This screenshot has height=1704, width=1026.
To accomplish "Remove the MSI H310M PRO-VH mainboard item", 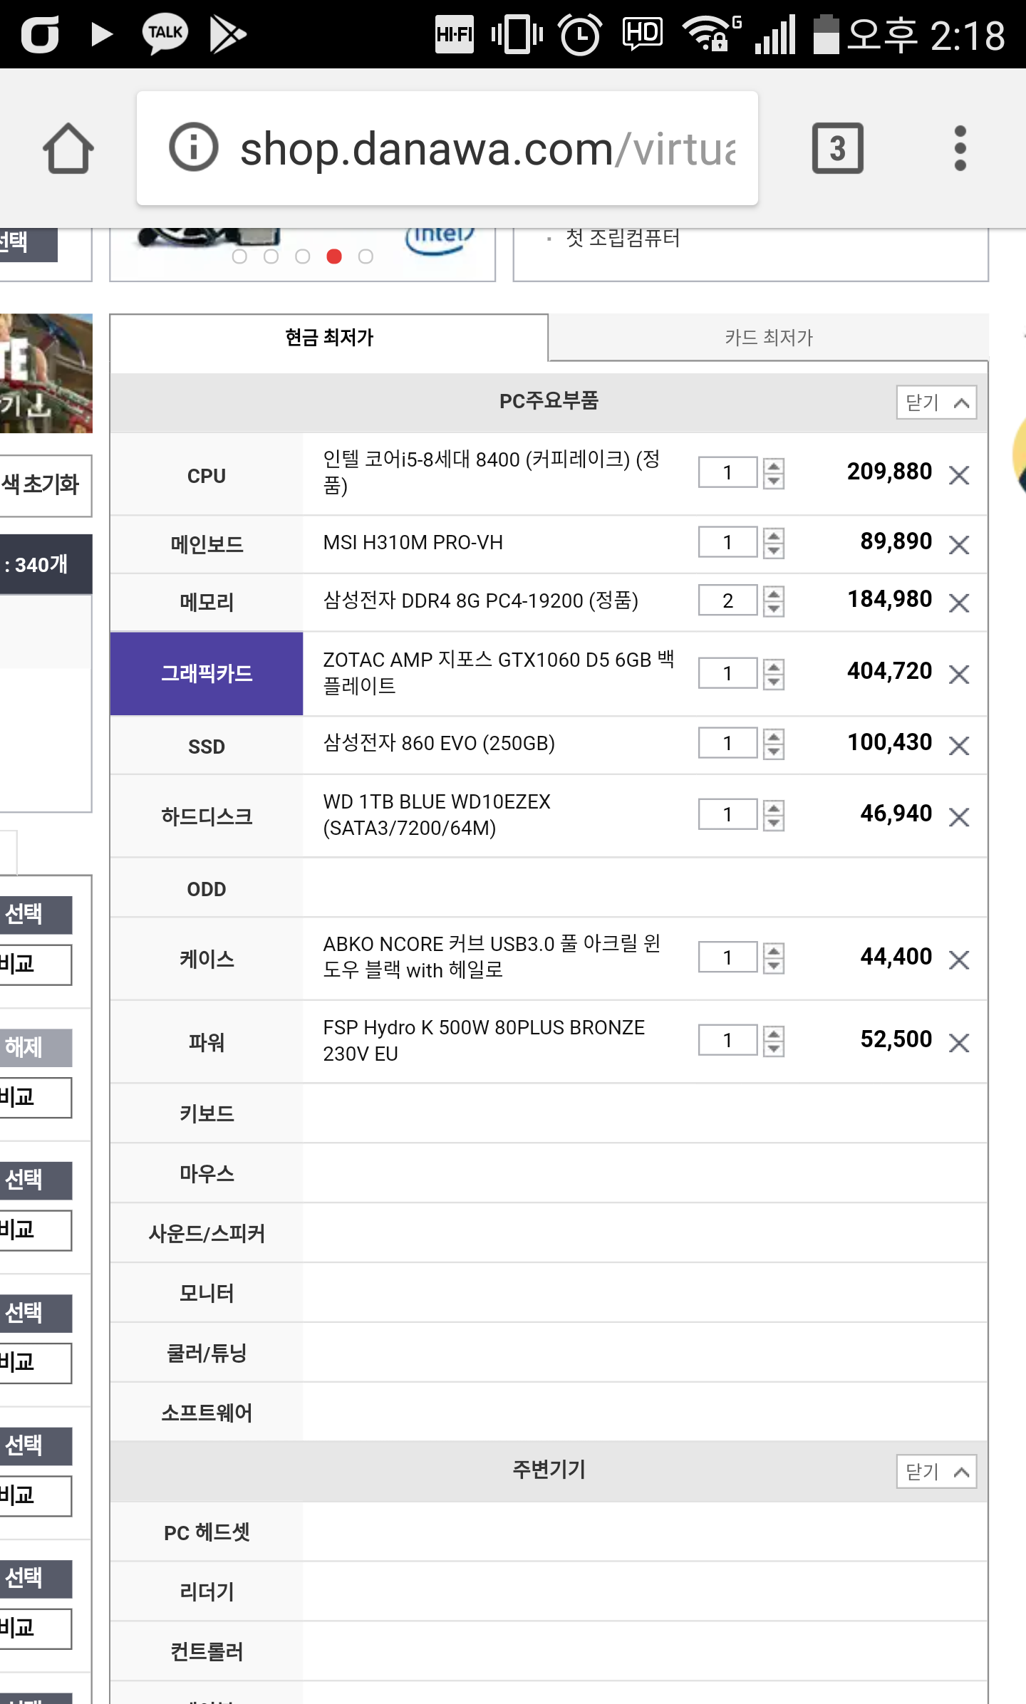I will 959,545.
